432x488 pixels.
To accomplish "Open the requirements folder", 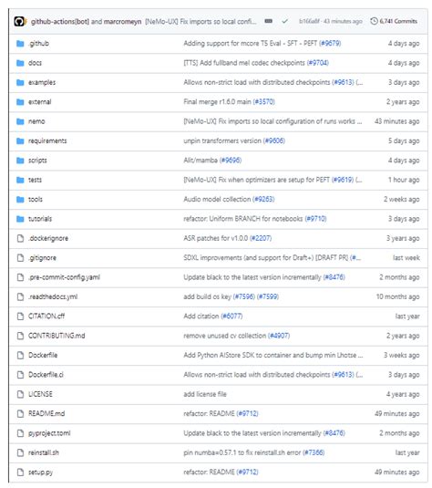I will coord(47,141).
